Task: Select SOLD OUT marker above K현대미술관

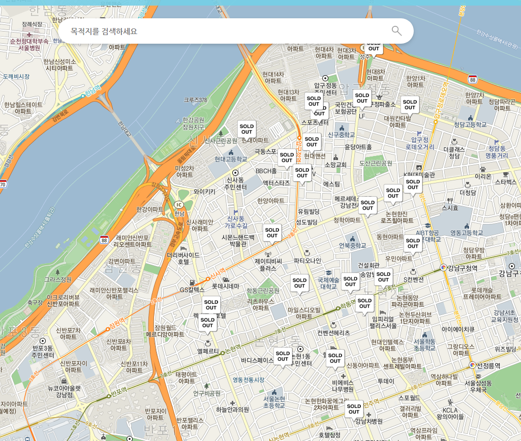Action: (413, 184)
